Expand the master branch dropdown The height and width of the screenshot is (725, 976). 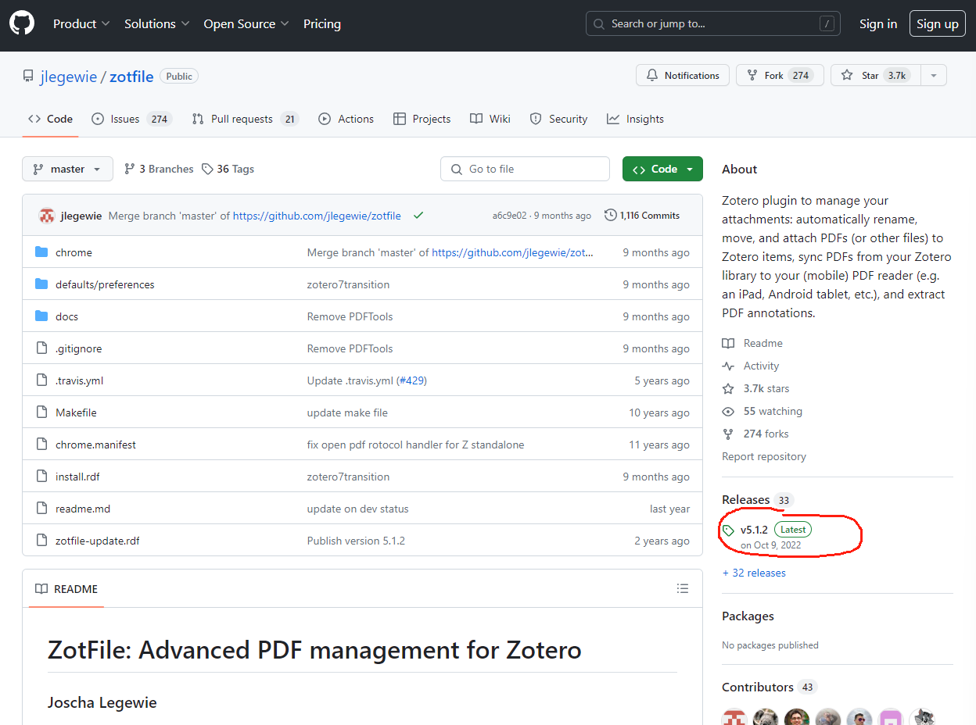[67, 169]
